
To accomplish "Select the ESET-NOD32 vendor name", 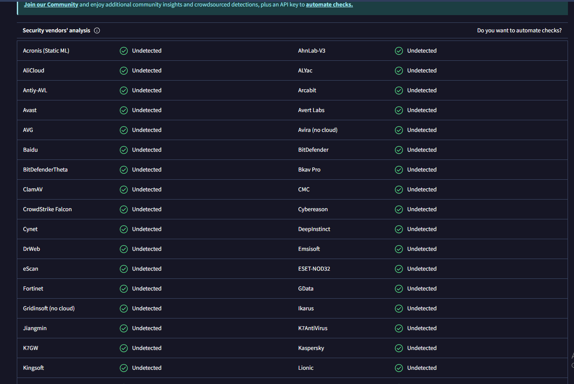I will (x=314, y=269).
